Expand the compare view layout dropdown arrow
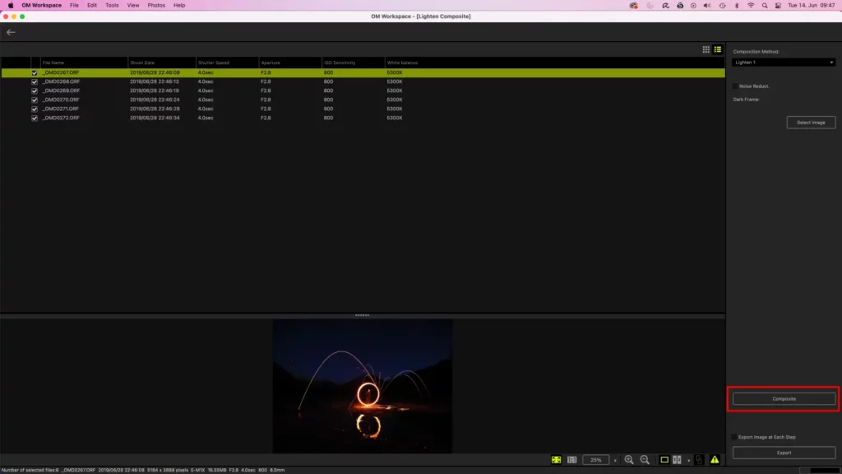Screen dimensions: 842x474 pos(688,460)
